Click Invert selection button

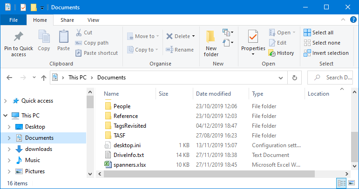click(325, 53)
